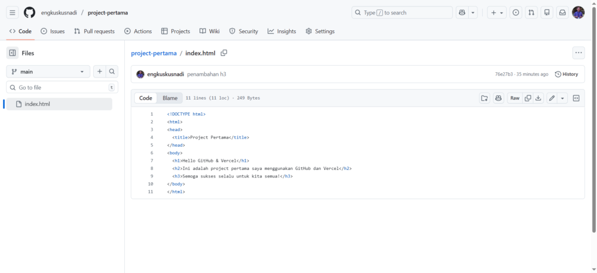
Task: Select index.html in the file tree
Action: [x=59, y=104]
